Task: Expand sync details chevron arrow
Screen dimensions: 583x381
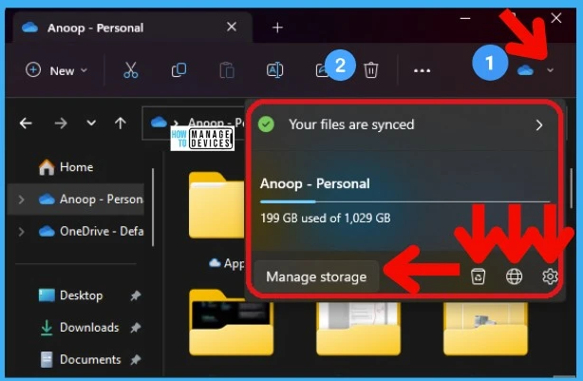Action: [x=539, y=125]
